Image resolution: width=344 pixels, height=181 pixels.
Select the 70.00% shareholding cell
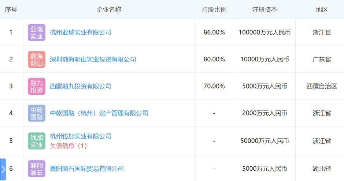click(x=214, y=86)
